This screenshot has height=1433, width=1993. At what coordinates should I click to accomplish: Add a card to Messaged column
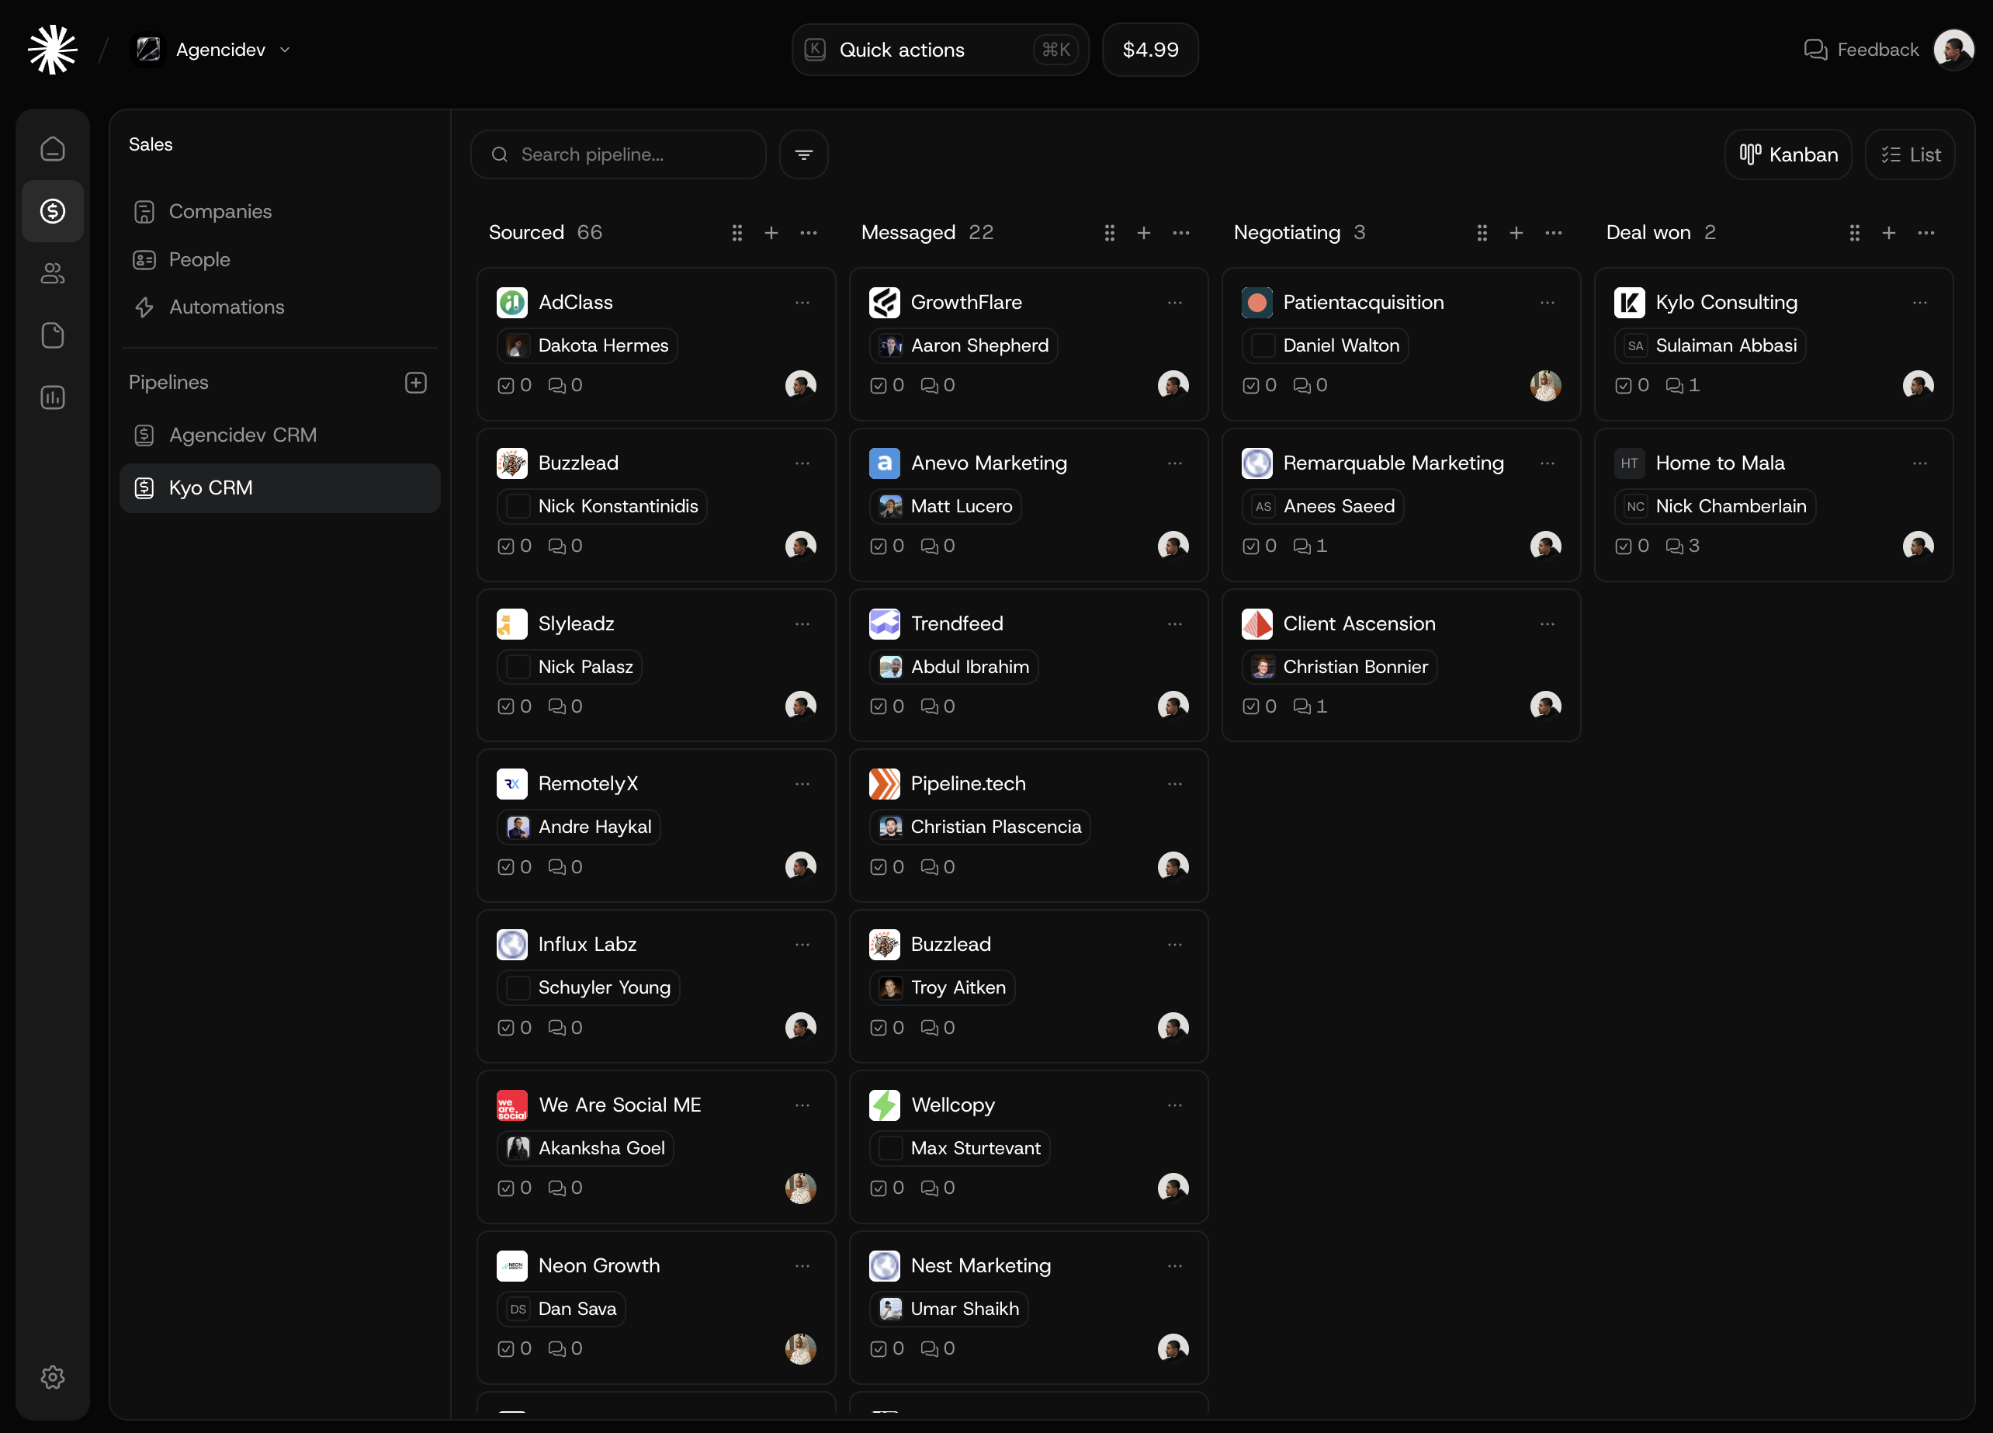point(1143,233)
